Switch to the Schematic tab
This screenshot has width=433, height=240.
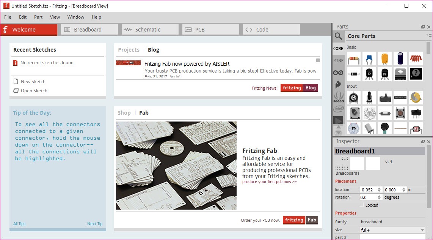[150, 30]
